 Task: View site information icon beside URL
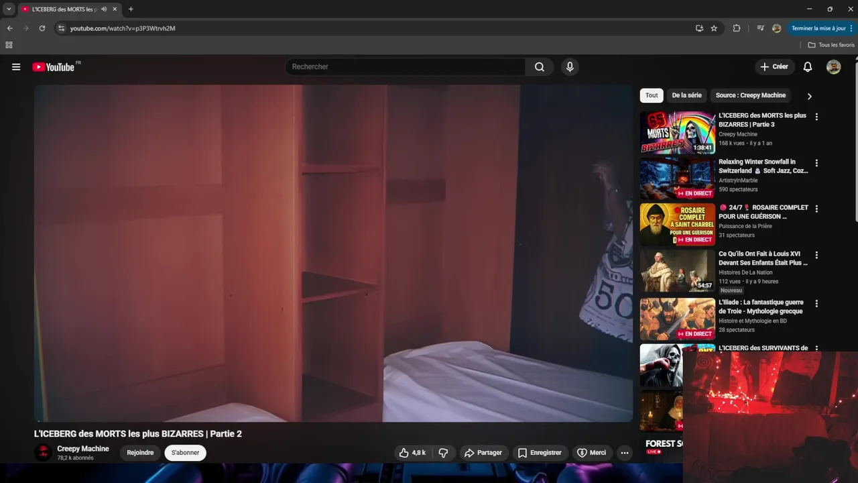[61, 28]
